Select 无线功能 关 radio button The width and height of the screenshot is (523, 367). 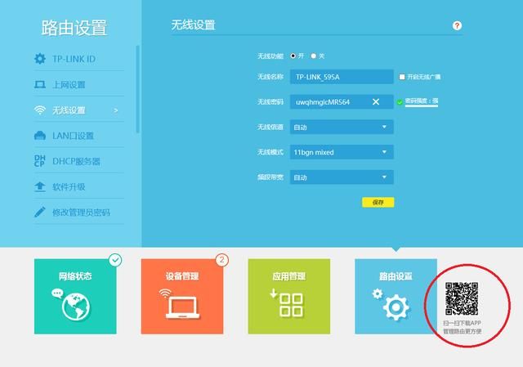tap(314, 56)
